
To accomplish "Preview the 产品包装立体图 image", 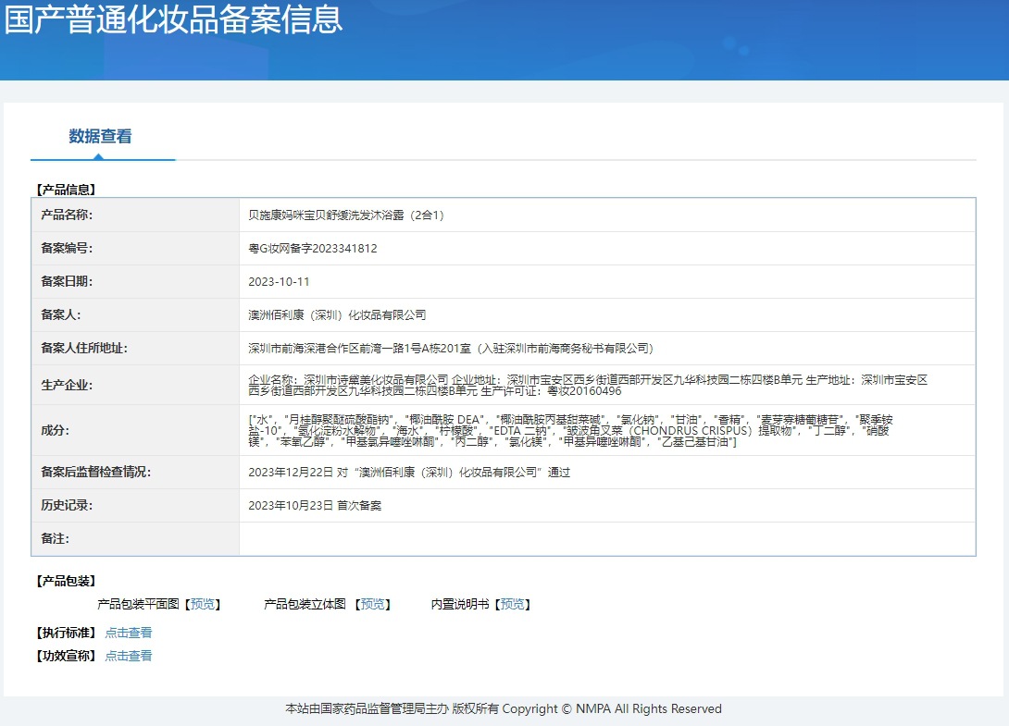I will 372,604.
